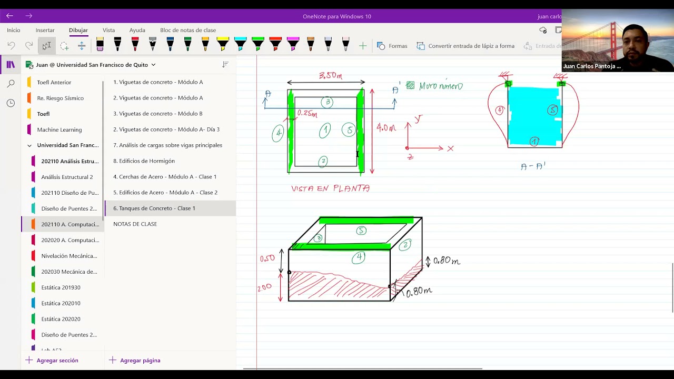Image resolution: width=674 pixels, height=379 pixels.
Task: Go back with the left arrow
Action: pos(9,16)
